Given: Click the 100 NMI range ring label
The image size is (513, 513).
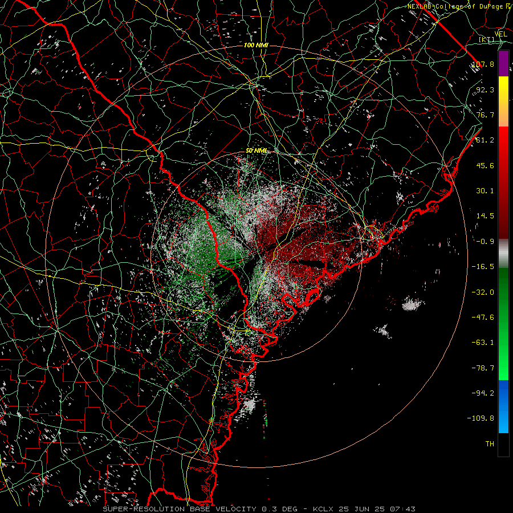Looking at the screenshot, I should (x=256, y=45).
